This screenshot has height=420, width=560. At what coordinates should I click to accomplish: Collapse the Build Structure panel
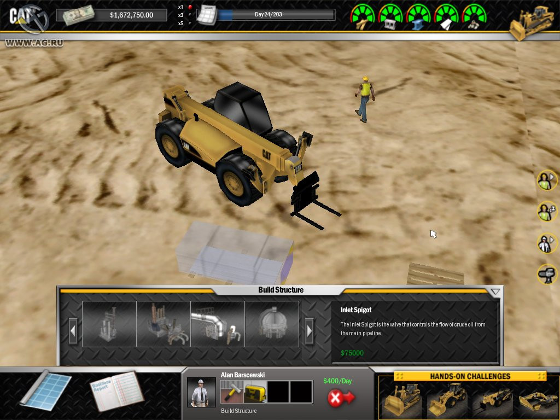click(495, 292)
